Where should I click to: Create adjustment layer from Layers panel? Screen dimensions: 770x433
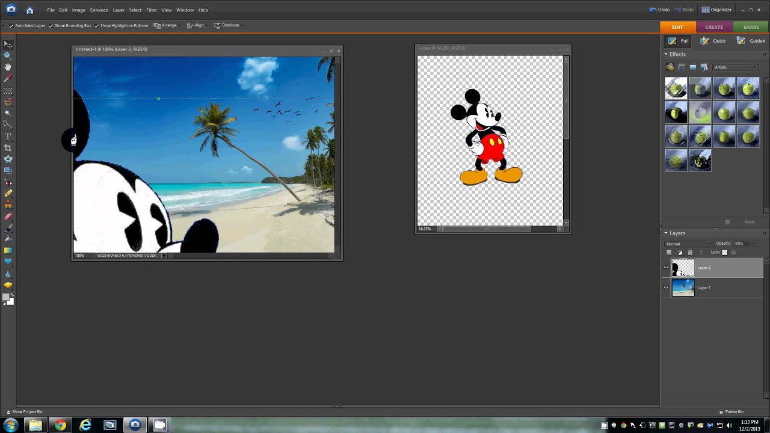click(680, 253)
